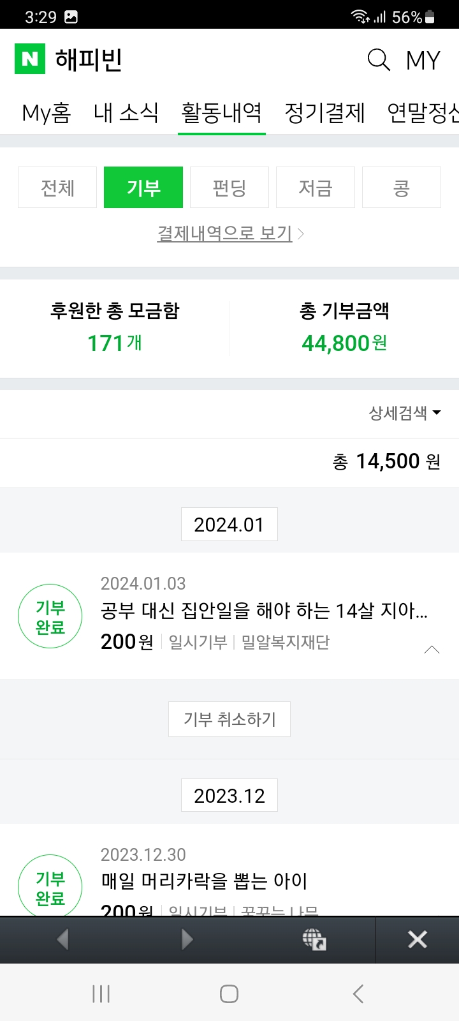Close the in-app browser with X
459x1021 pixels.
418,939
